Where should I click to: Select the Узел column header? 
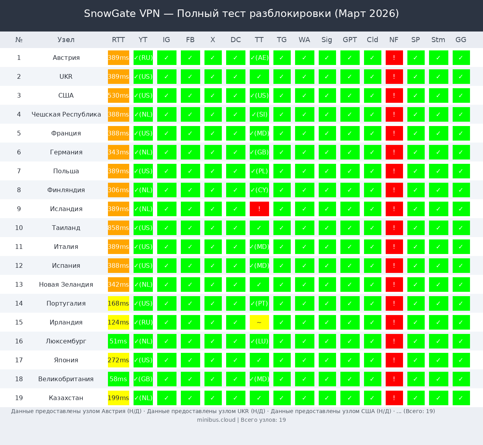pos(66,40)
